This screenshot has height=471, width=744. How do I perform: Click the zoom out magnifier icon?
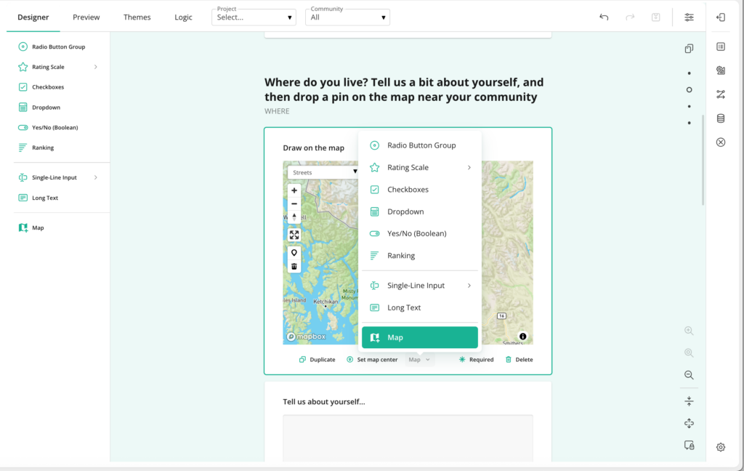(689, 375)
